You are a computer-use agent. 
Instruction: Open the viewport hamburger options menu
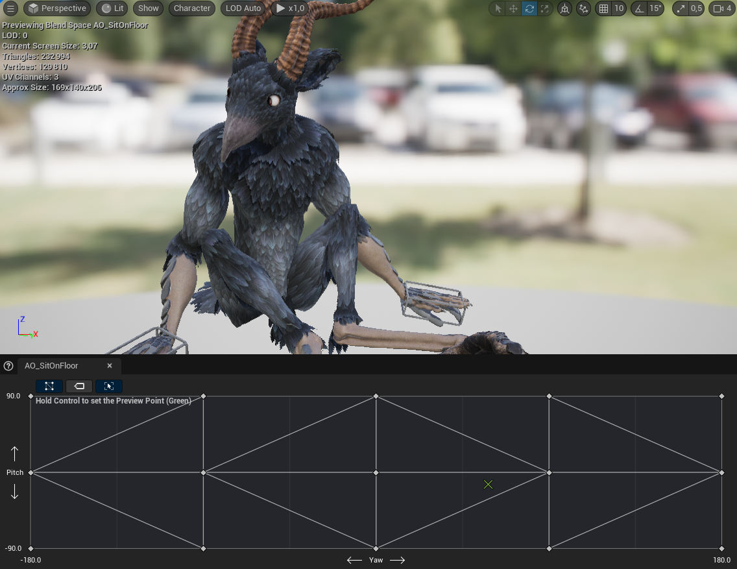click(10, 8)
